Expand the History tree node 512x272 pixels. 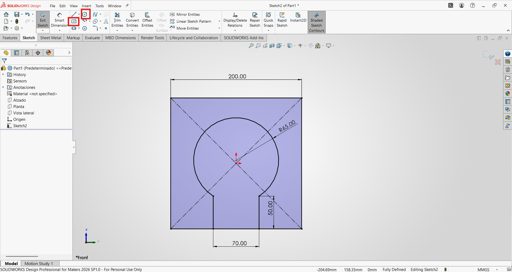[3, 75]
